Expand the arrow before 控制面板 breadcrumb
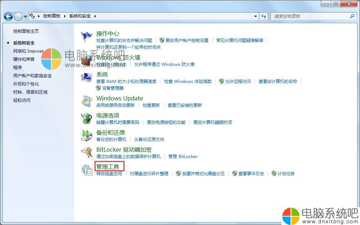The height and width of the screenshot is (225, 360). point(39,16)
